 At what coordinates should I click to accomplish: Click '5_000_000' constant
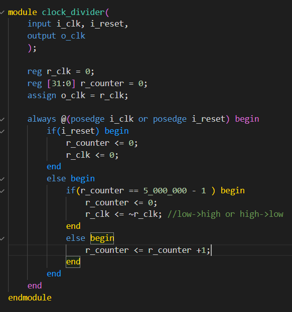point(165,191)
